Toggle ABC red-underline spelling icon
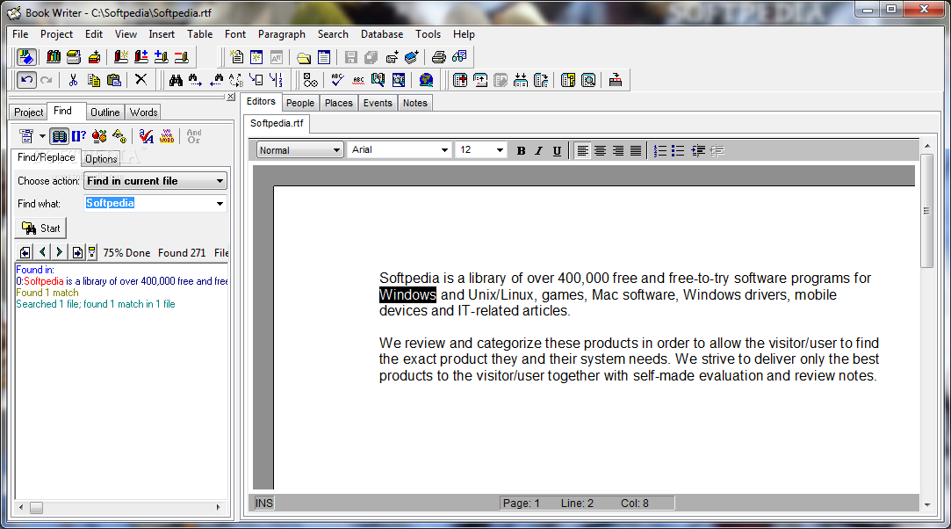Image resolution: width=951 pixels, height=529 pixels. [358, 80]
